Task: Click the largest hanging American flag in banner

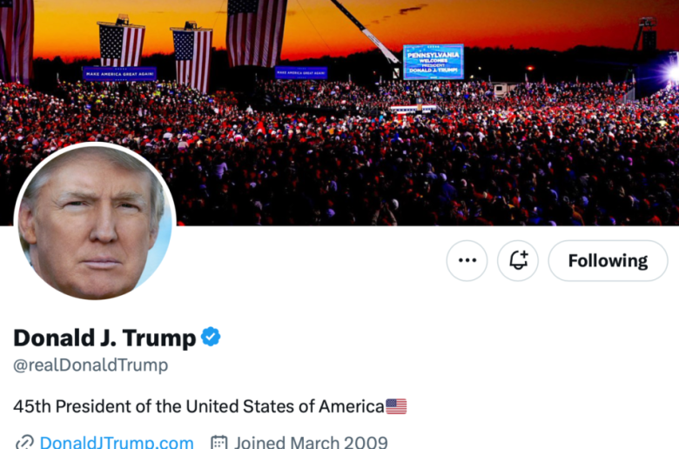Action: (x=256, y=33)
